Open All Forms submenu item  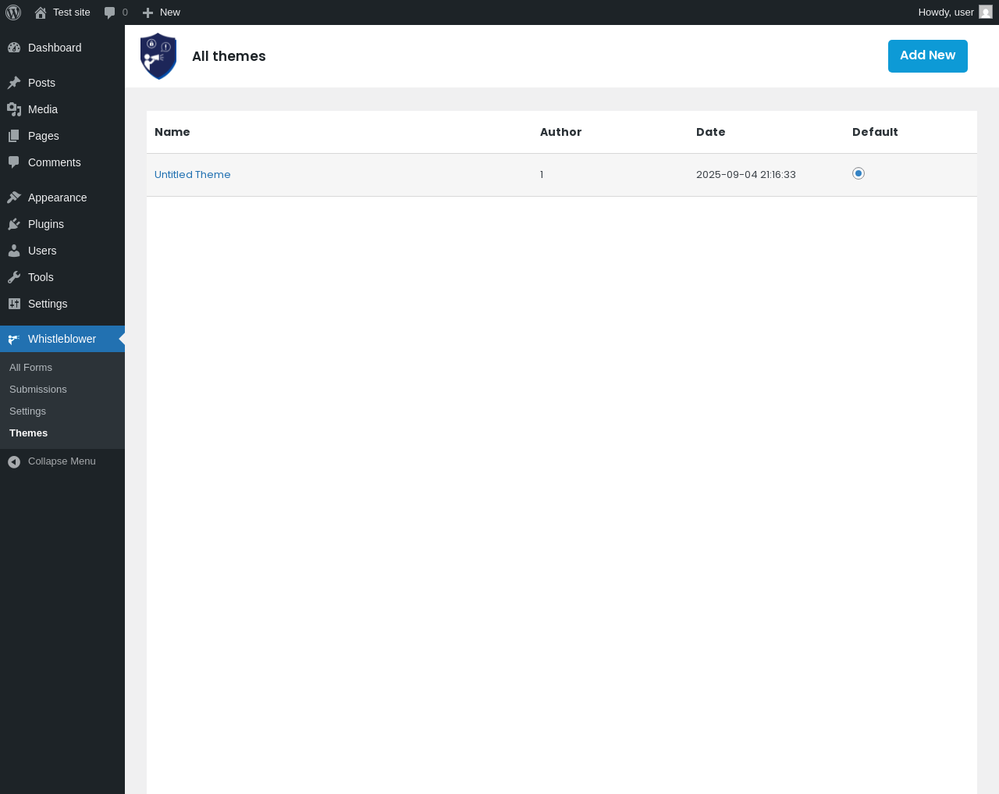[31, 367]
